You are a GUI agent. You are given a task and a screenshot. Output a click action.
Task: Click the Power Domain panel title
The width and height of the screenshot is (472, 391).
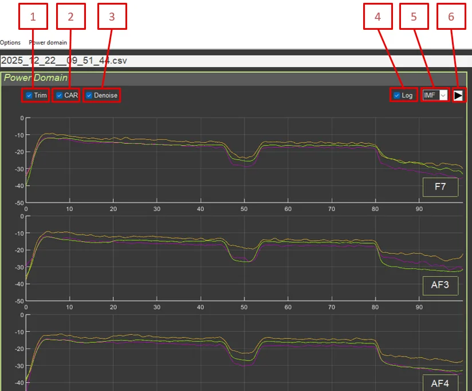coord(36,77)
